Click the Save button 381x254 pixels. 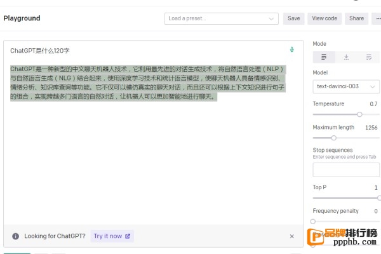[x=294, y=18]
